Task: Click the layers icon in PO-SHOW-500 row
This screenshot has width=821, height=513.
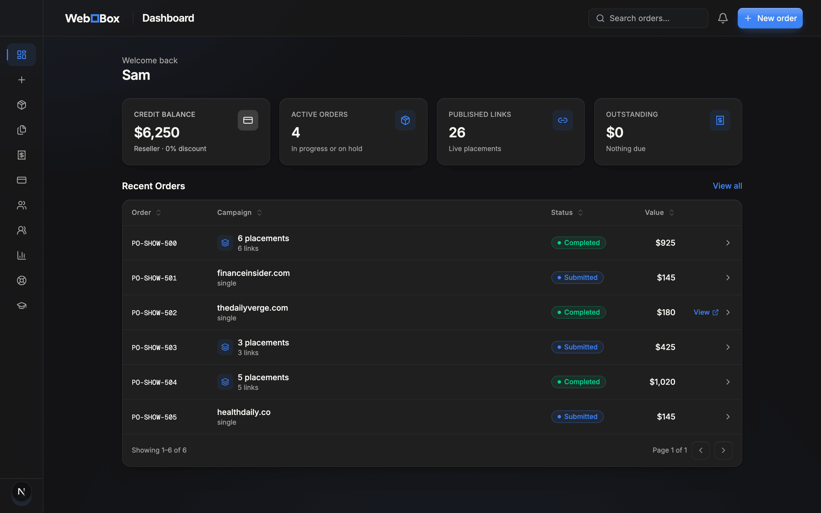Action: point(225,243)
